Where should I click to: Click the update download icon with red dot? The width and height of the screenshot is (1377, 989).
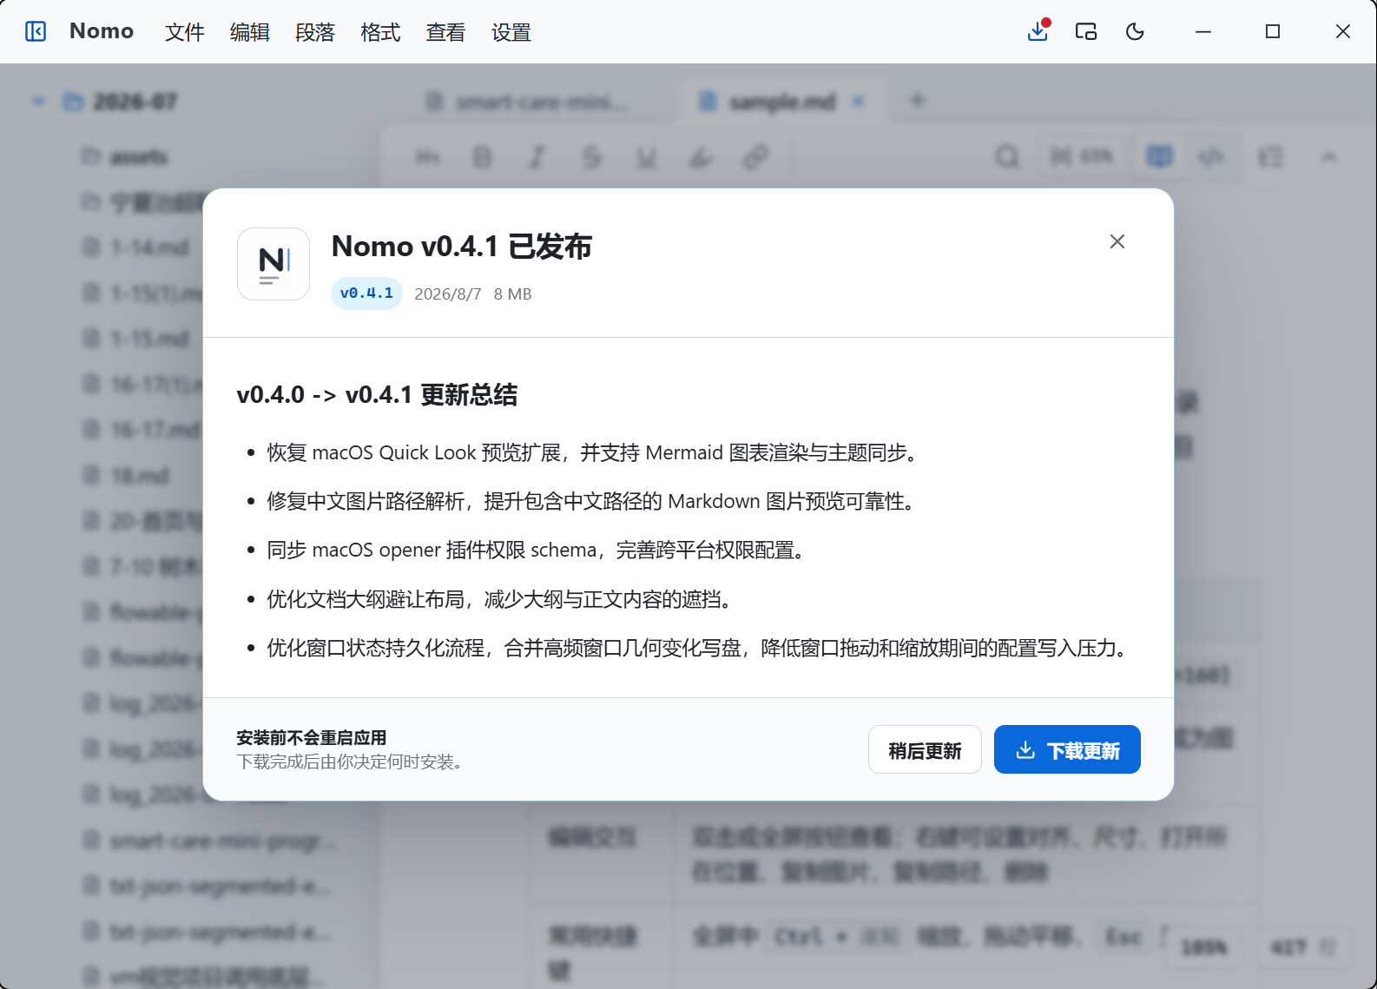[x=1038, y=31]
